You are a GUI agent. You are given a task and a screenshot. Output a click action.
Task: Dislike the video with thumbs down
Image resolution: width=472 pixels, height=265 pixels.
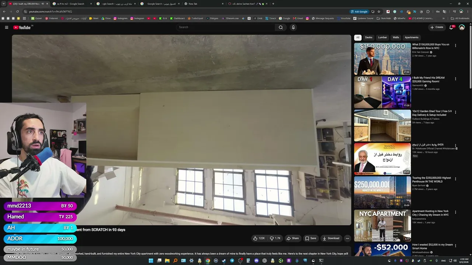[275, 239]
